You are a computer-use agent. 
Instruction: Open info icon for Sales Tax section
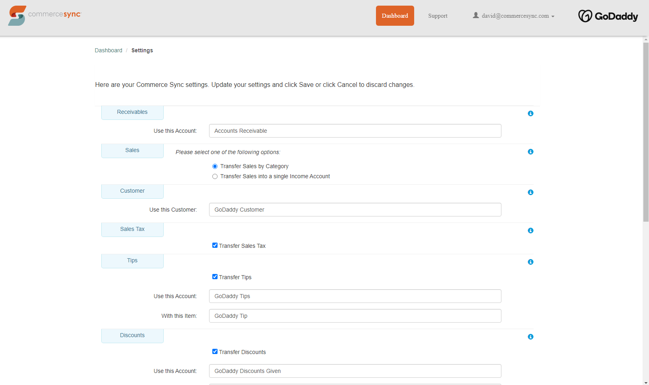coord(530,231)
